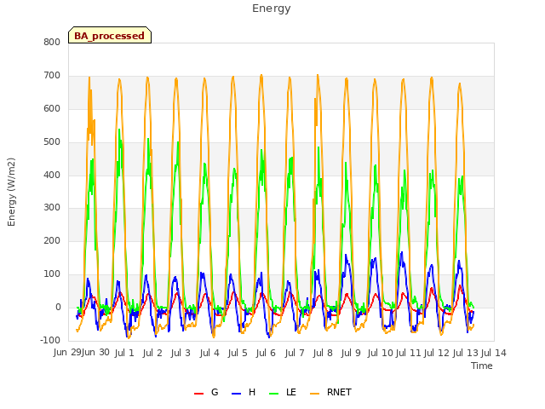Click the Jul 6 x-axis date label
Viewport: 545px width, 409px height.
click(266, 353)
